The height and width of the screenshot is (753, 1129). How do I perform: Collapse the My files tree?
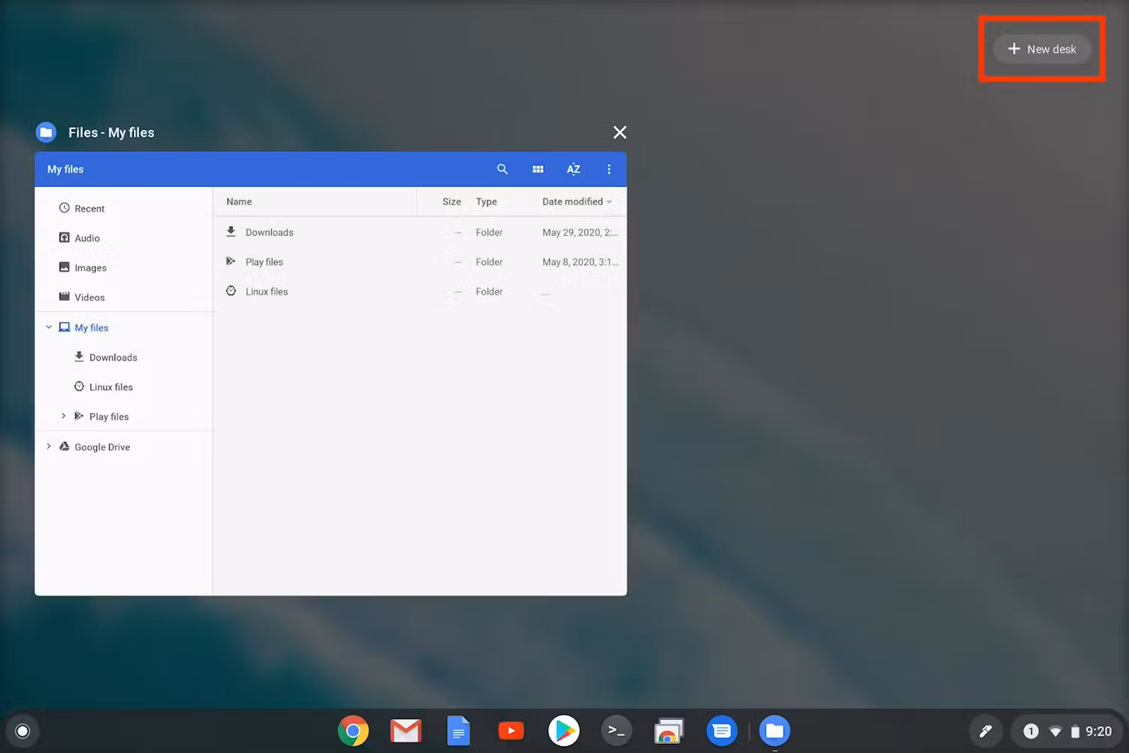pos(49,327)
